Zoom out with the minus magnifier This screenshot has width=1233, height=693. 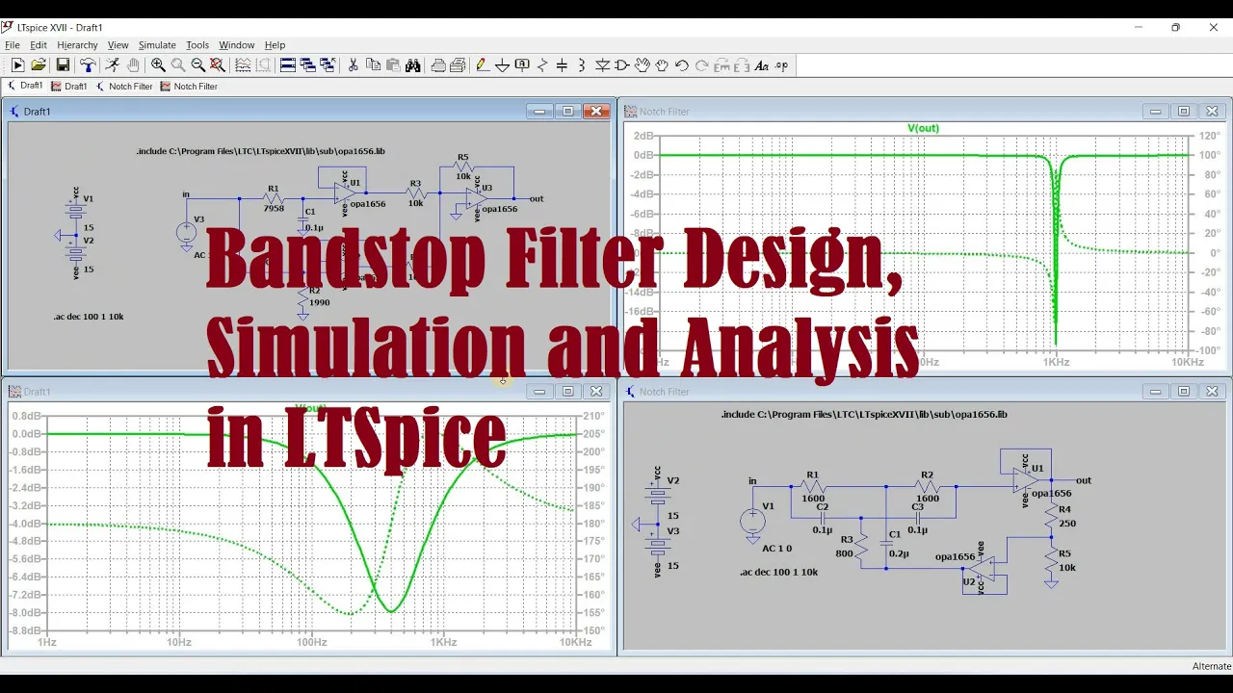click(198, 65)
